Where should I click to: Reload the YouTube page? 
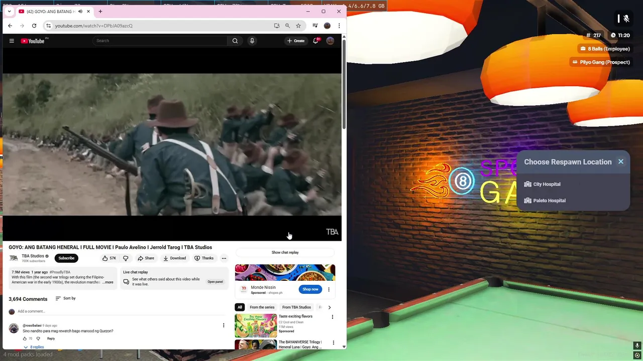point(34,26)
